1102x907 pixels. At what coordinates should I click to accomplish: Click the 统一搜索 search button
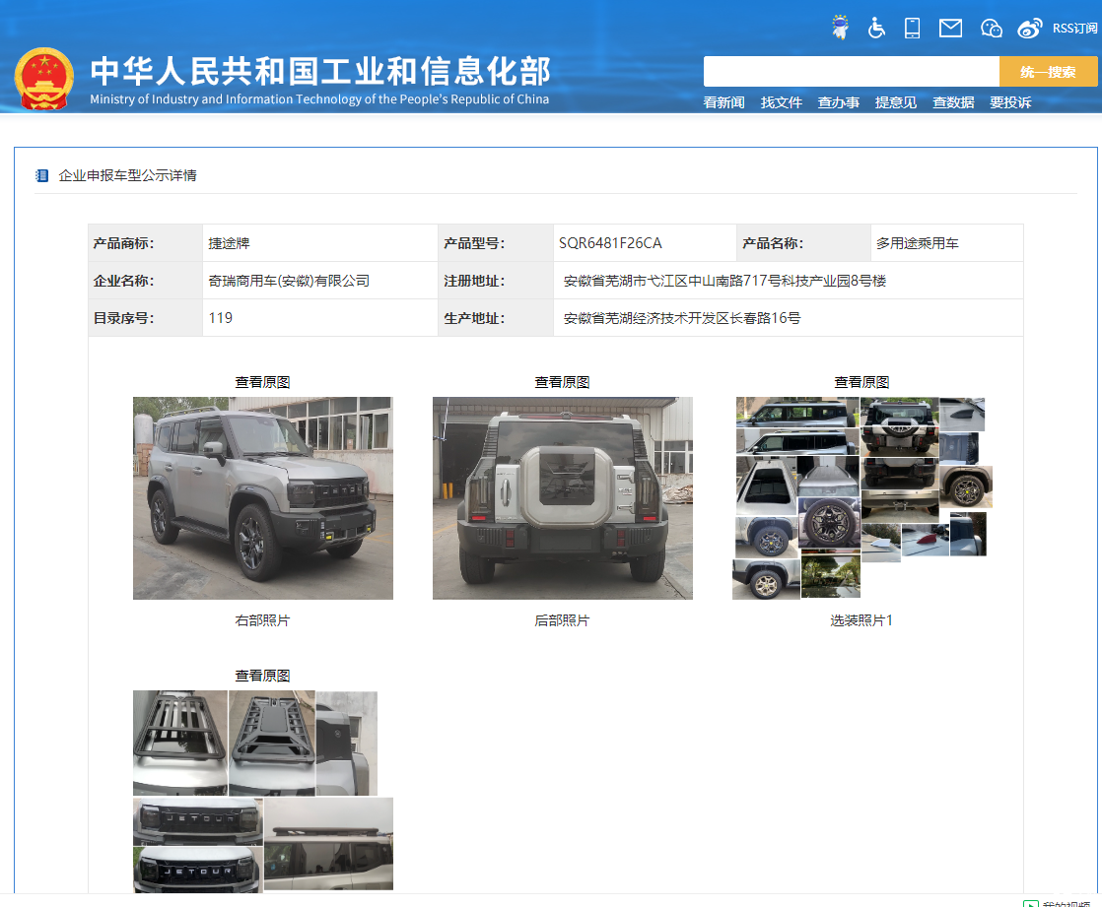pyautogui.click(x=1048, y=72)
